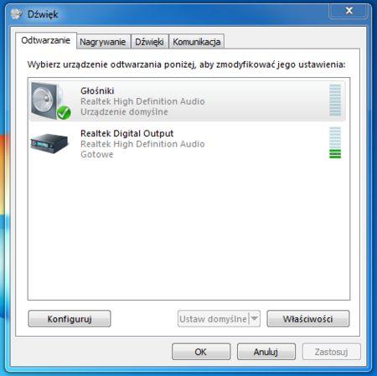The height and width of the screenshot is (376, 377).
Task: Click the Ustaw domyślne button
Action: point(214,318)
